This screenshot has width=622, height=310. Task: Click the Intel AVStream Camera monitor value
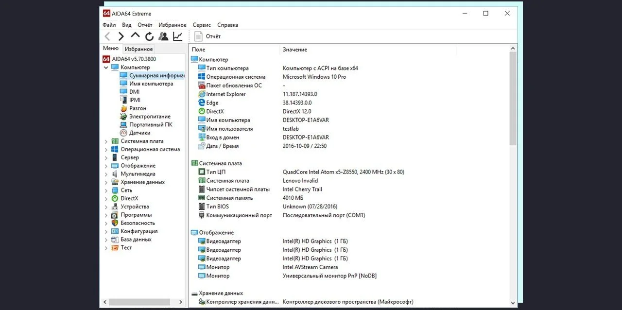(310, 267)
